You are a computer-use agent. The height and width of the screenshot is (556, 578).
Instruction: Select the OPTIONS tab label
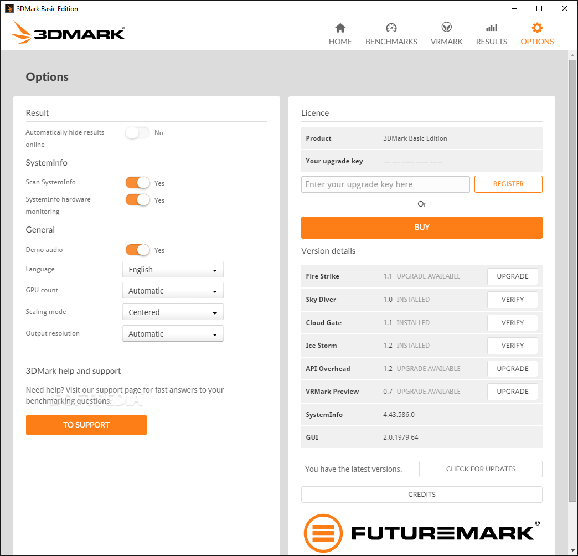[537, 42]
